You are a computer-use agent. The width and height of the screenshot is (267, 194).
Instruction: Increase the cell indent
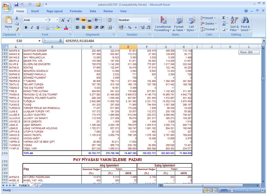(102, 27)
